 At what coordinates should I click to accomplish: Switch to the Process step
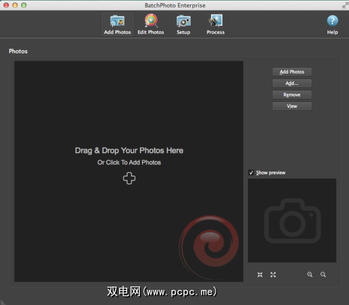click(x=215, y=24)
